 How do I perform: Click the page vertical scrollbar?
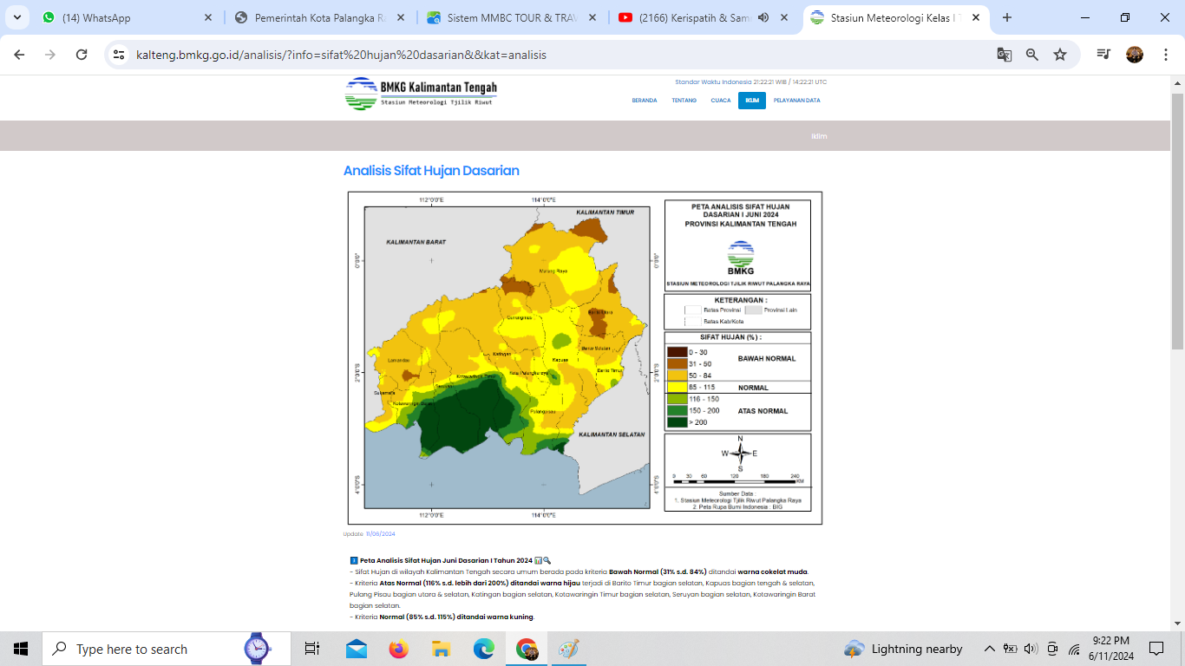click(1177, 221)
